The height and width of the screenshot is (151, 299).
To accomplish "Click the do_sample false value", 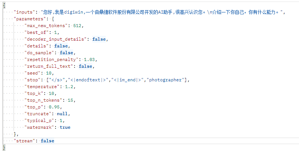I will pyautogui.click(x=66, y=53).
